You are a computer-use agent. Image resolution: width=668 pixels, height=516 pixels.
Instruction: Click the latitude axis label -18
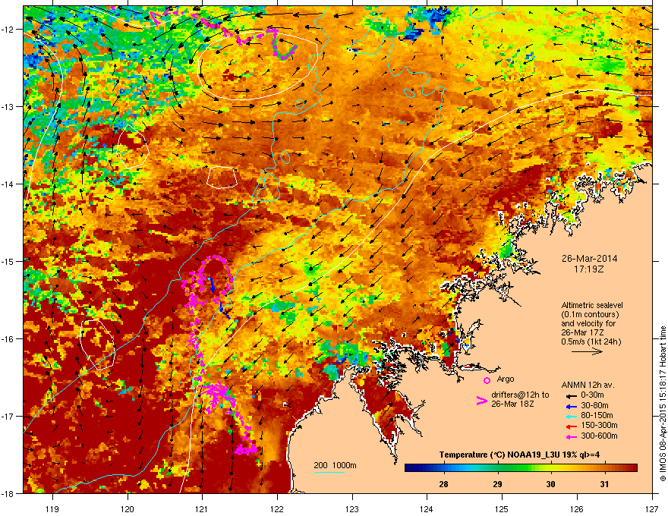point(8,493)
